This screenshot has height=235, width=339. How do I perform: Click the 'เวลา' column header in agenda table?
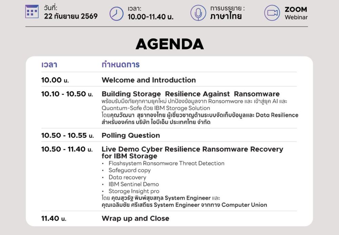click(x=49, y=64)
